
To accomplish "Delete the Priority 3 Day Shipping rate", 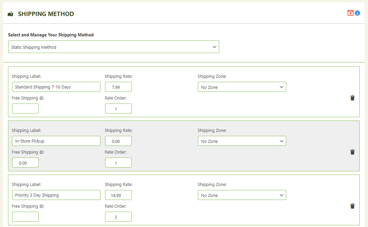I will [x=352, y=206].
